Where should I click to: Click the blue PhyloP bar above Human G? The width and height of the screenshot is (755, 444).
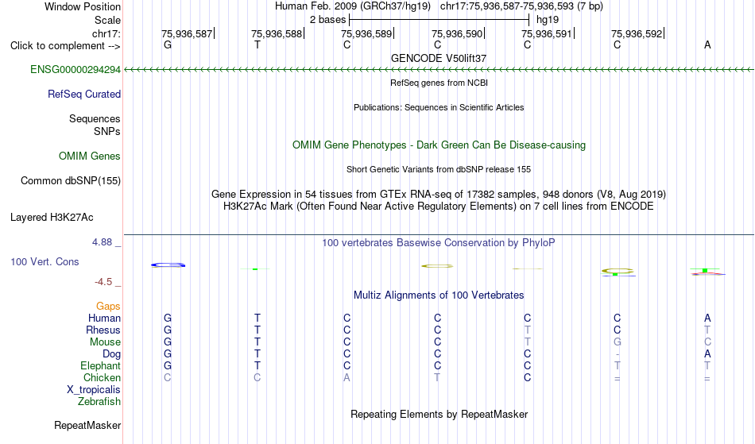168,265
